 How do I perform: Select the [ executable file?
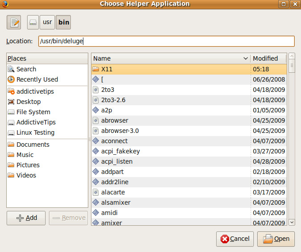click(189, 79)
